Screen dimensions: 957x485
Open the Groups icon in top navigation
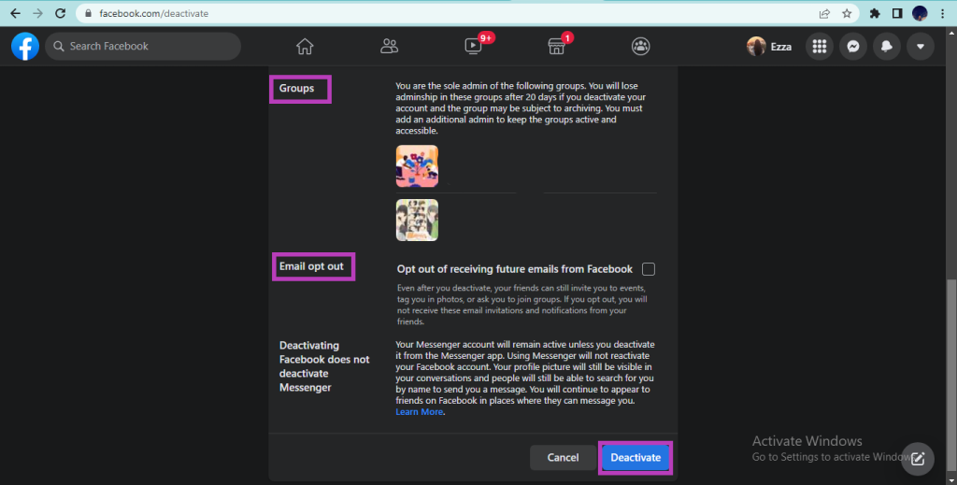(640, 47)
